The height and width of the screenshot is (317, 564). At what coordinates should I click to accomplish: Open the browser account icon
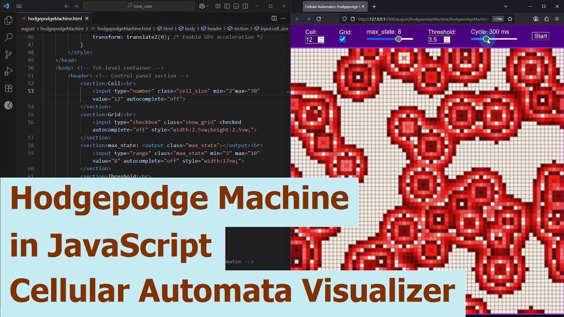pos(536,19)
